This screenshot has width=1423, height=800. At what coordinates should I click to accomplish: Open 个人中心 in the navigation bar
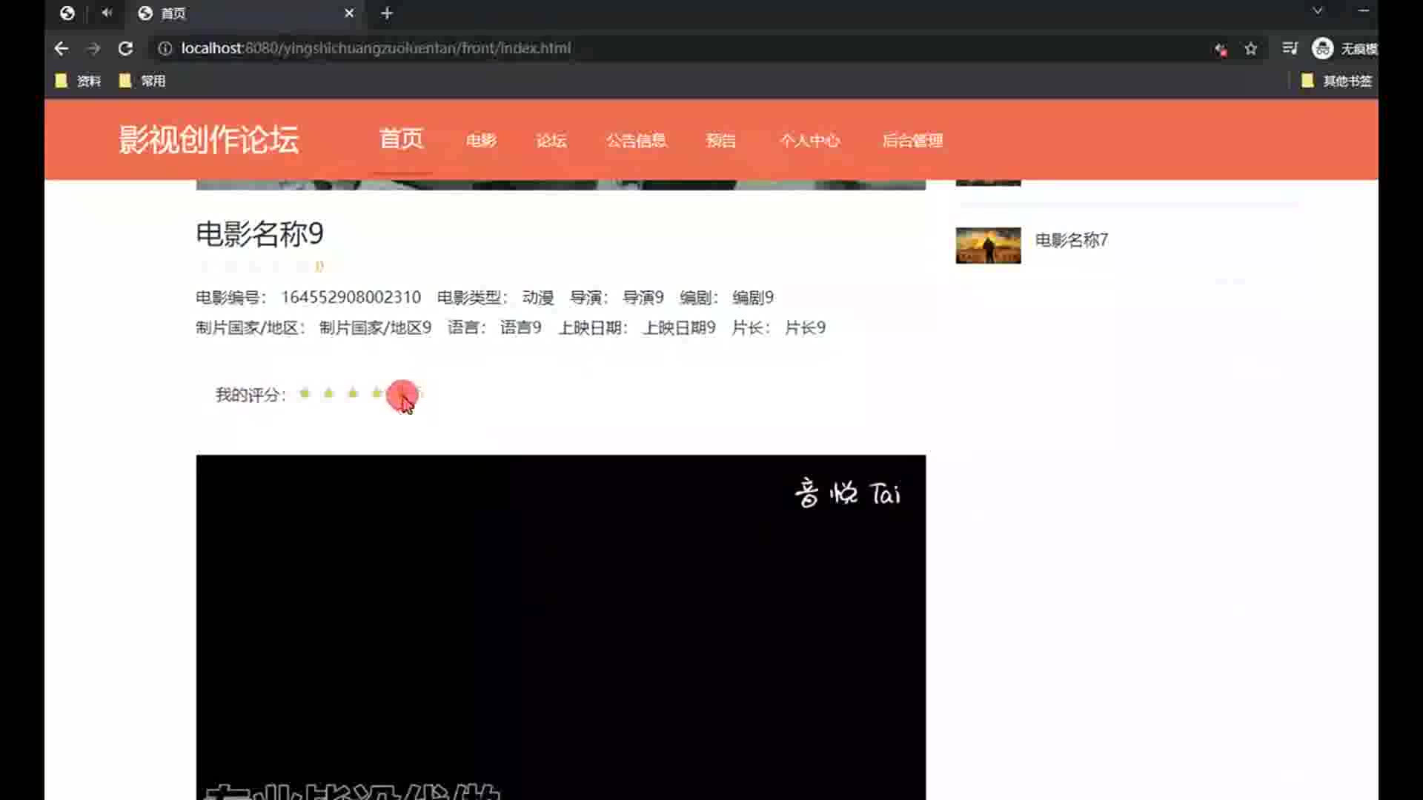[809, 141]
